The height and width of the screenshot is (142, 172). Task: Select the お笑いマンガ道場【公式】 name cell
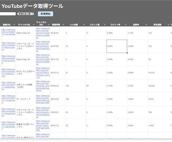point(25,86)
